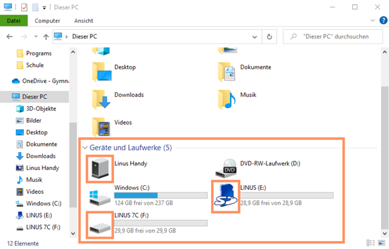Click '124 GB frei von 237 GB' text
389x249 pixels.
tap(144, 203)
